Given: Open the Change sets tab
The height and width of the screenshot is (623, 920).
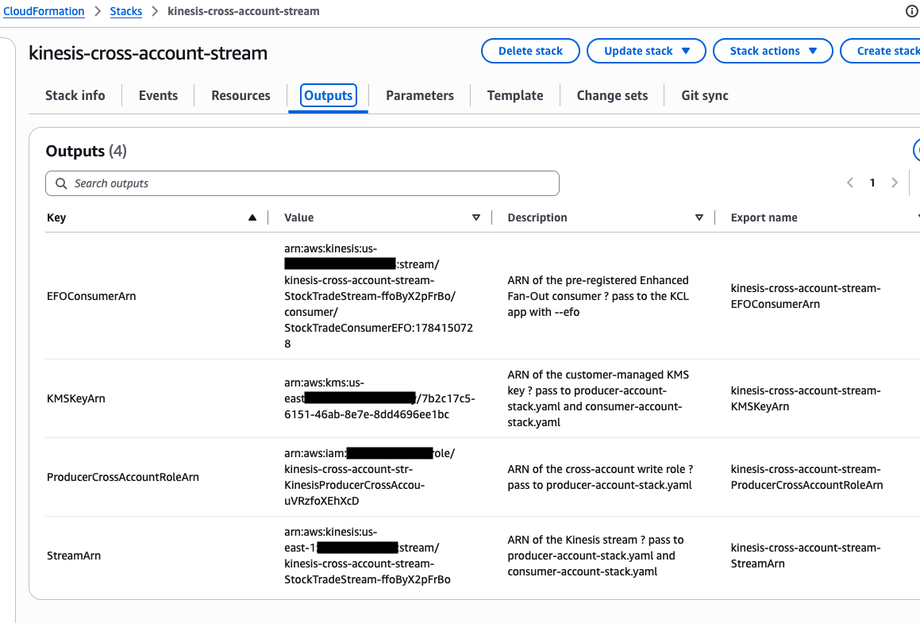Looking at the screenshot, I should pyautogui.click(x=612, y=95).
